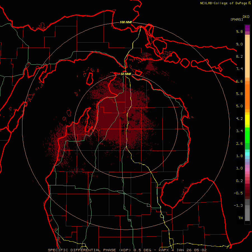Pick the bright green band of color bar

coord(247,136)
